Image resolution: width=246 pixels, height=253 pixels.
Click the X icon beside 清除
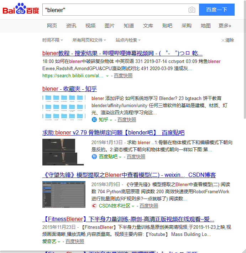point(223,40)
